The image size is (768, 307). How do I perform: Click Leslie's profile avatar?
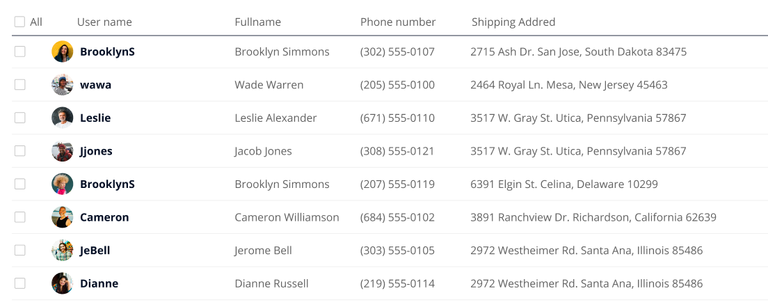coord(63,118)
